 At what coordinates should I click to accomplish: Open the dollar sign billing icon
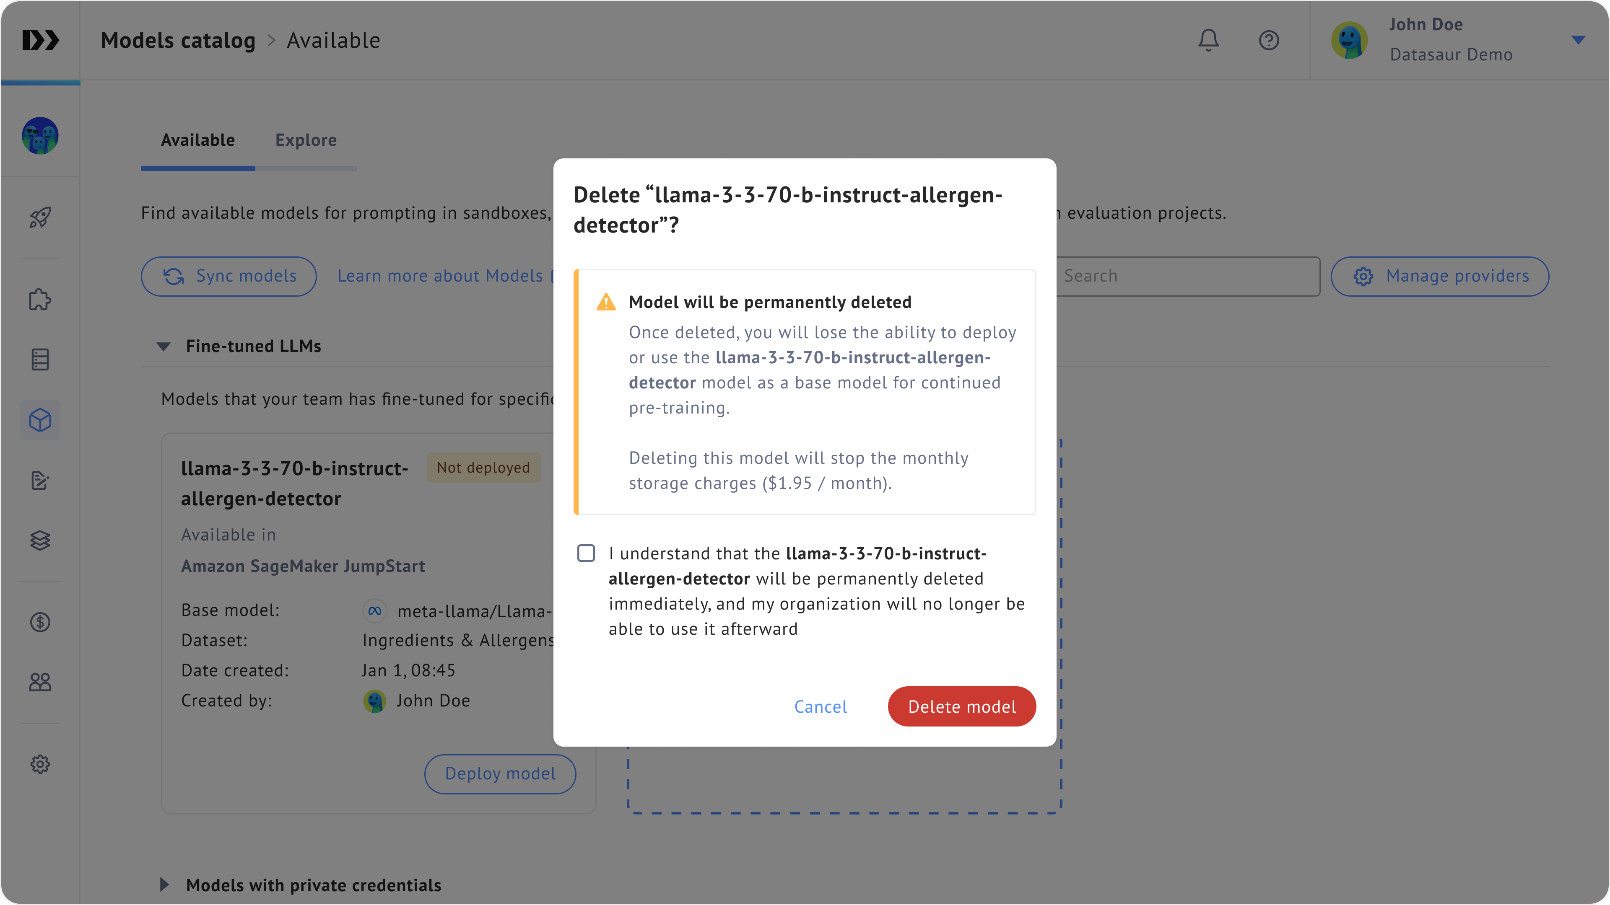[x=40, y=622]
